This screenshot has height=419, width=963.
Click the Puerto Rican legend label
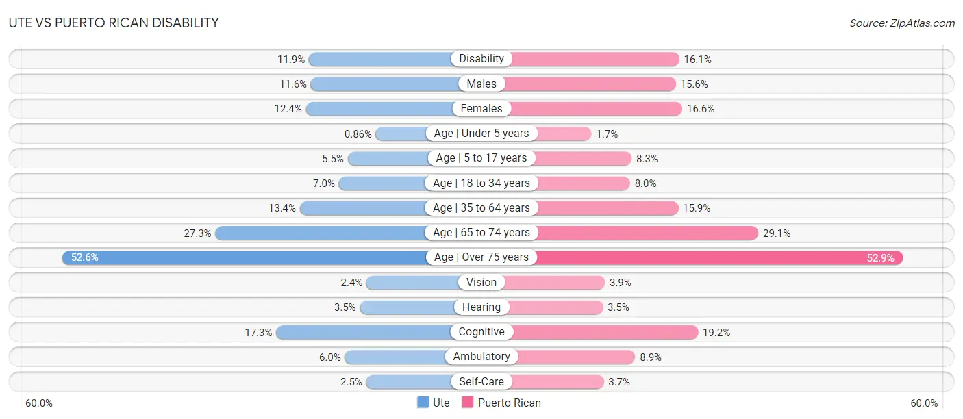(x=510, y=403)
